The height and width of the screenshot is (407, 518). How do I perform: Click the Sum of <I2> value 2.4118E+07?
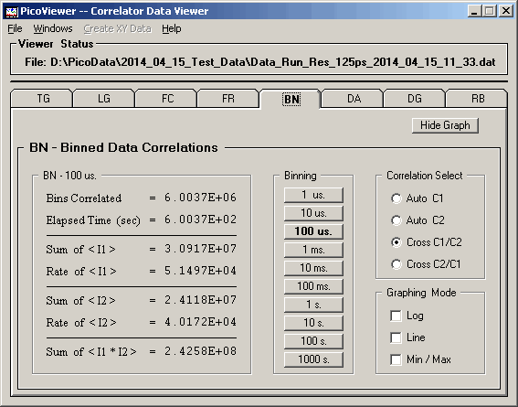[x=200, y=300]
